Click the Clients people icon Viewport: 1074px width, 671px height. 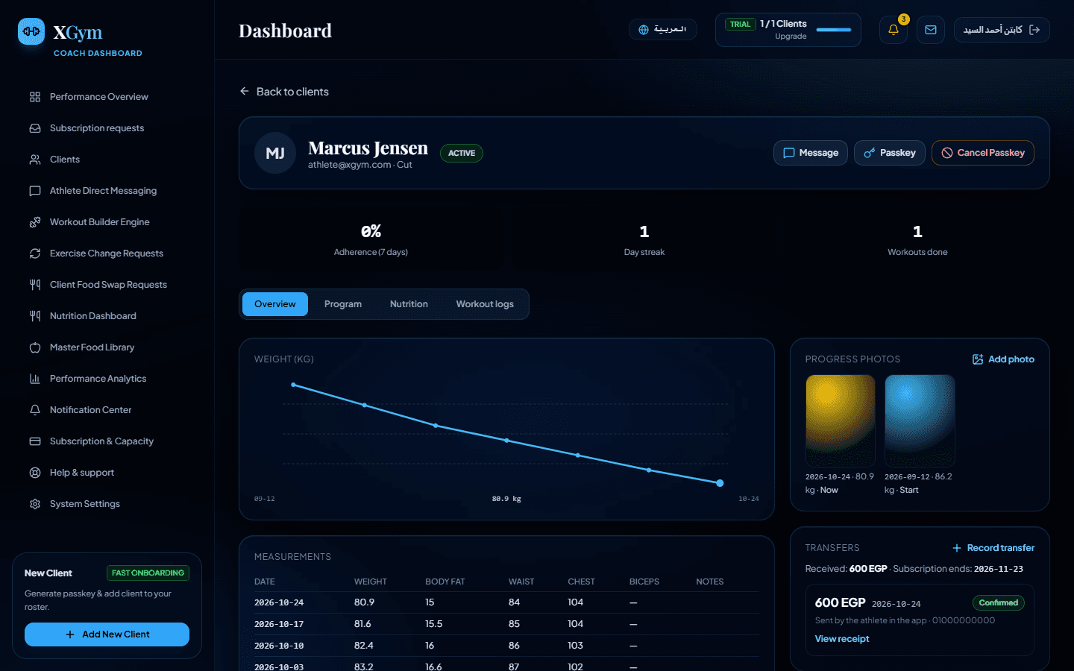pos(35,160)
